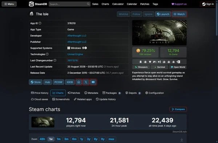
Task: Click the Steam Deck compatibility icon
Action: [83, 48]
